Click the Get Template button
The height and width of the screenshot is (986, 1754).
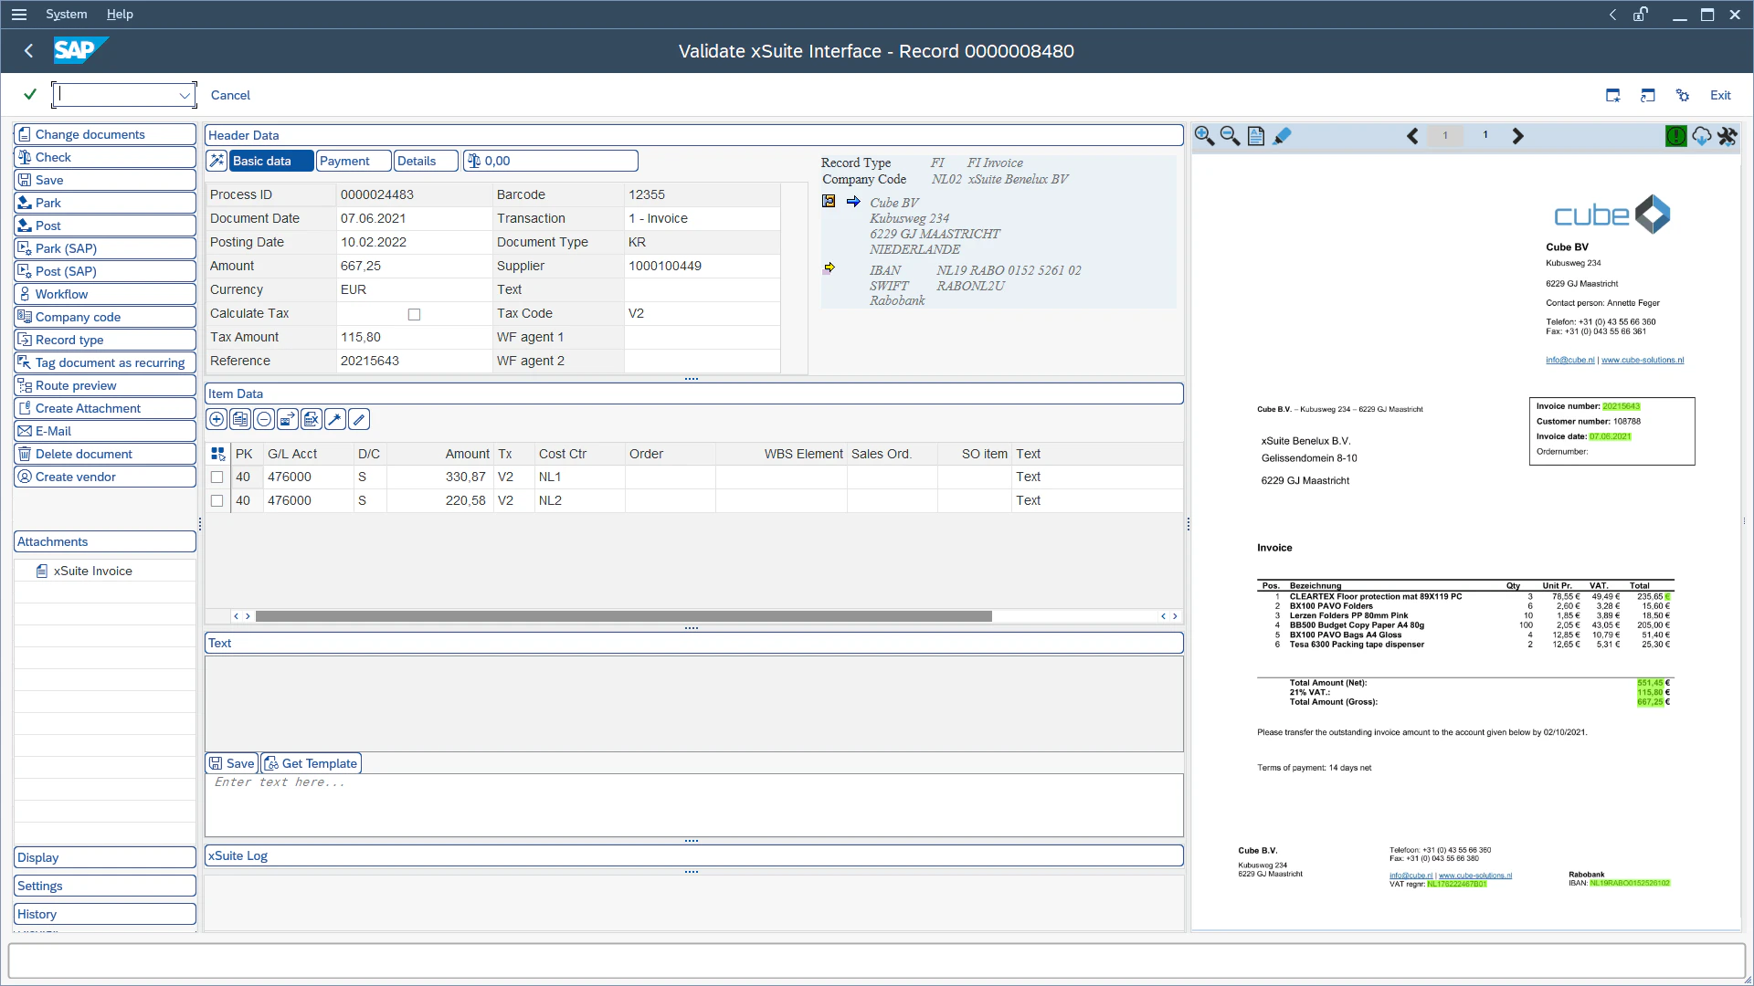pyautogui.click(x=312, y=763)
